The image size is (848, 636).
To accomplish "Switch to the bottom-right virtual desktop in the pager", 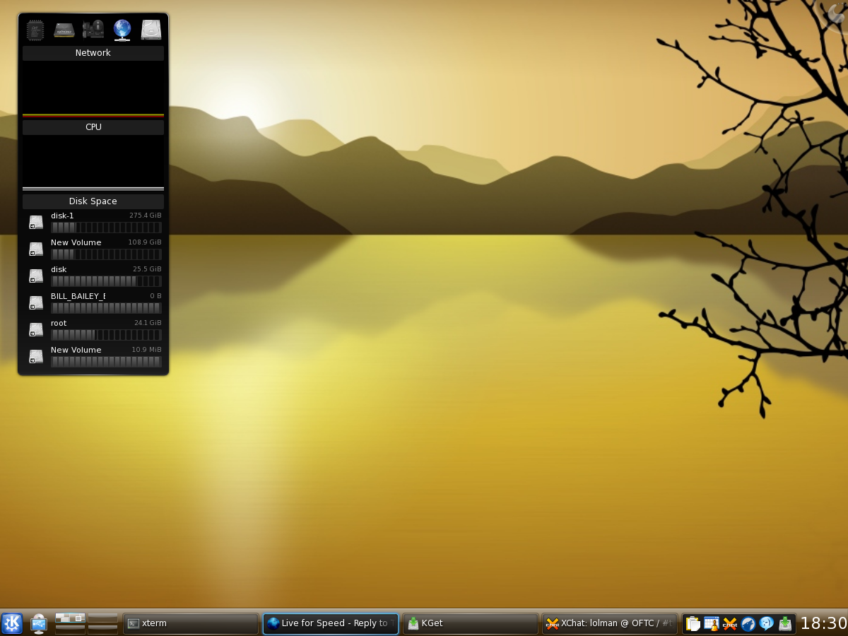I will [x=102, y=629].
